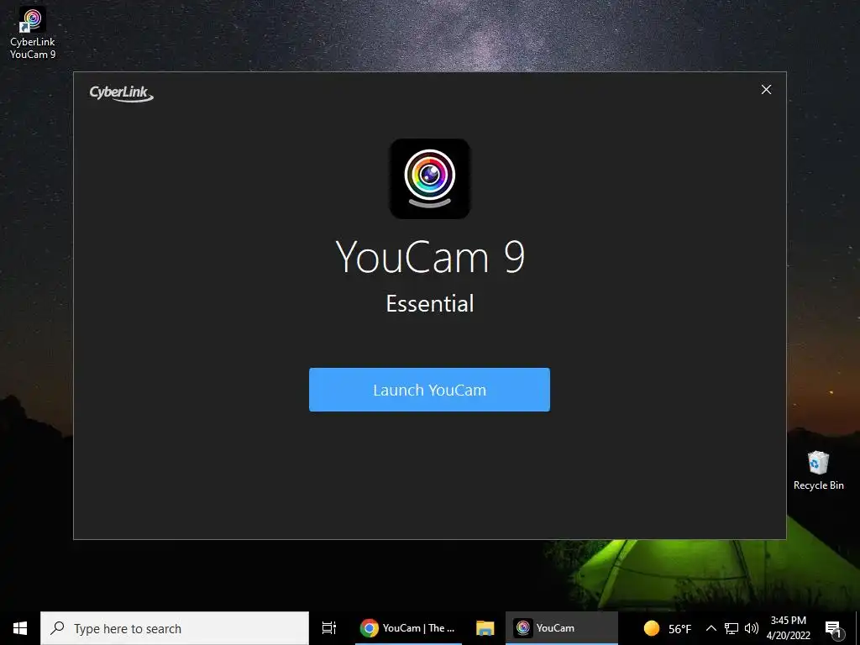Click the YouCam 9 camera logo
Screen dimensions: 860x645
430,179
